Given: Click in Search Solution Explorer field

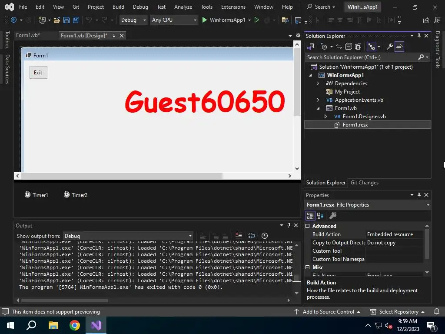Looking at the screenshot, I should click(x=362, y=57).
